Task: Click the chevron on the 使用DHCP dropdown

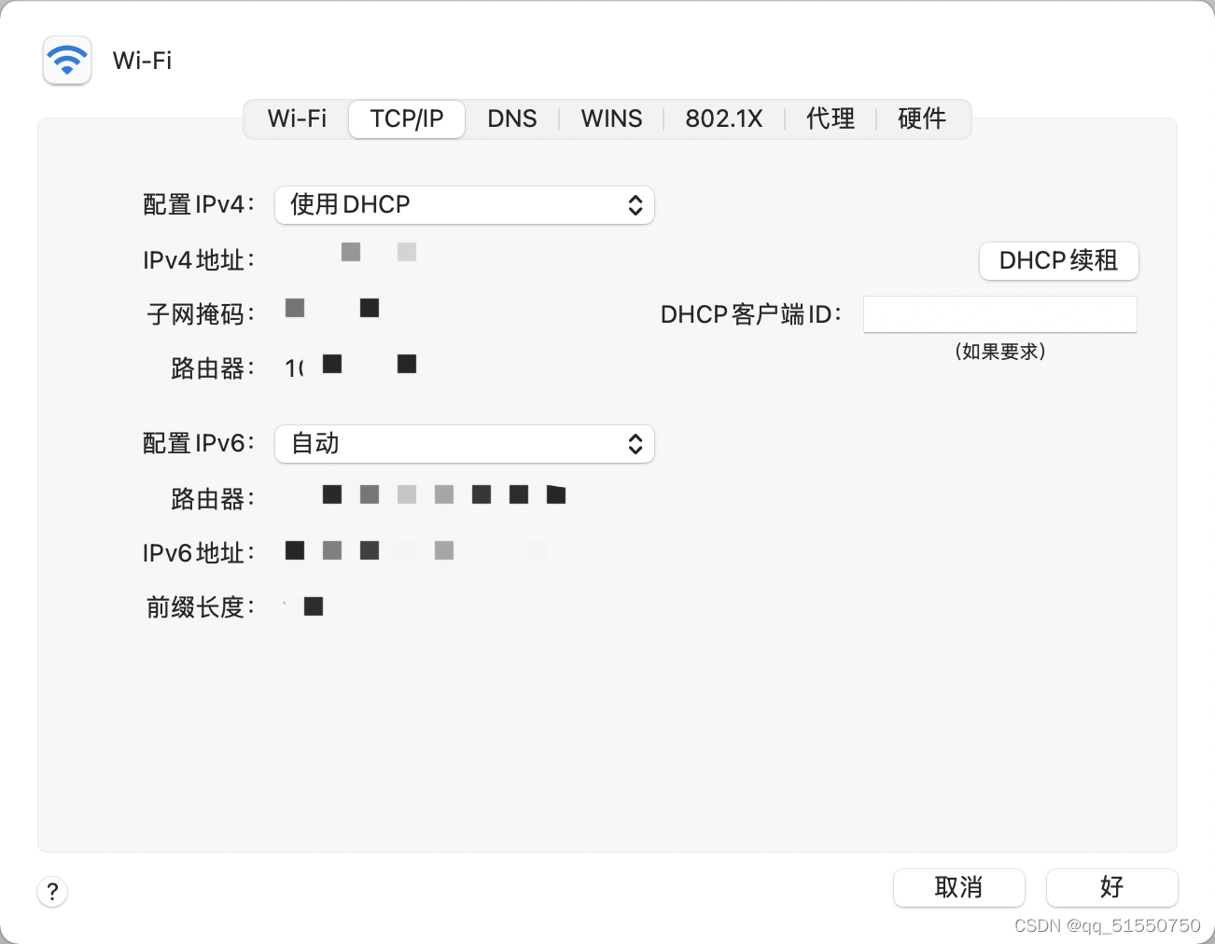Action: [x=635, y=205]
